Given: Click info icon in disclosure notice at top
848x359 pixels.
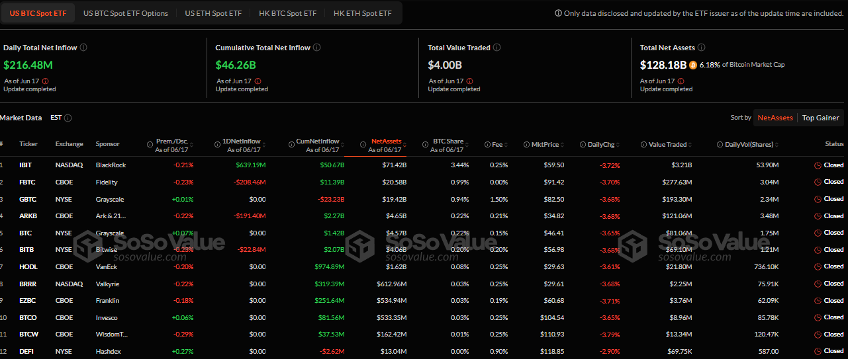Looking at the screenshot, I should [x=558, y=13].
